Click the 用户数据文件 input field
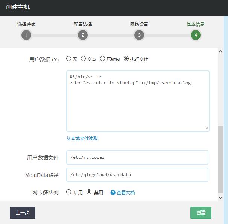228x224 pixels. point(137,157)
